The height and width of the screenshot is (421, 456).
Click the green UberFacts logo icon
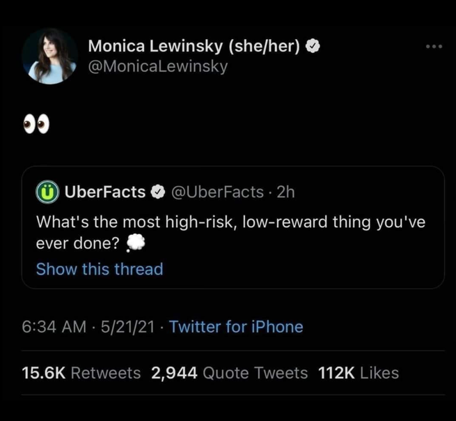[x=47, y=192]
